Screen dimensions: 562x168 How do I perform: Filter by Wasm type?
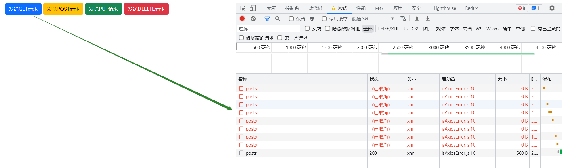(492, 29)
